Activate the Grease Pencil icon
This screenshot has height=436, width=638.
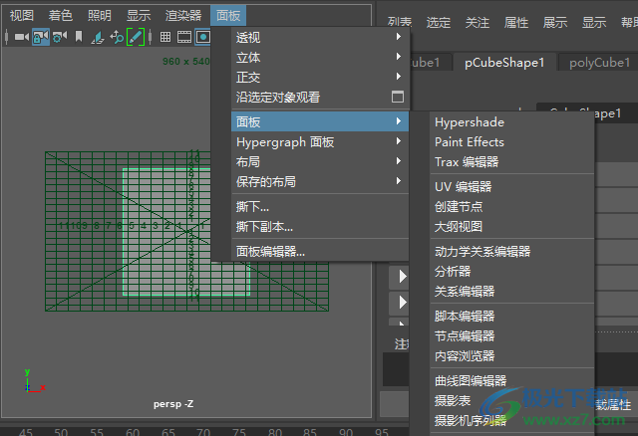[136, 37]
